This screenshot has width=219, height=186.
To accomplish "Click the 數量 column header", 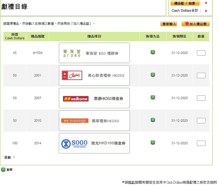I will pyautogui.click(x=201, y=36).
